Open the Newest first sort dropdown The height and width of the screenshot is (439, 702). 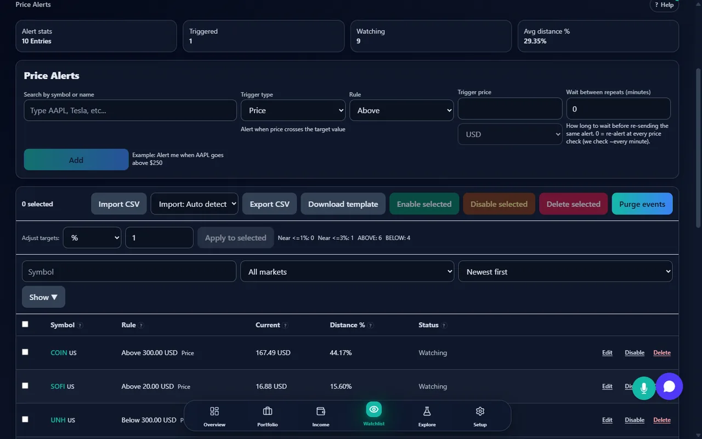click(x=565, y=272)
